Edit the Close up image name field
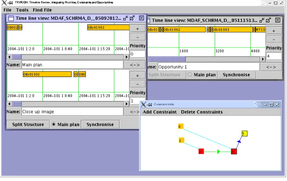This screenshot has width=287, height=181. coord(72,112)
